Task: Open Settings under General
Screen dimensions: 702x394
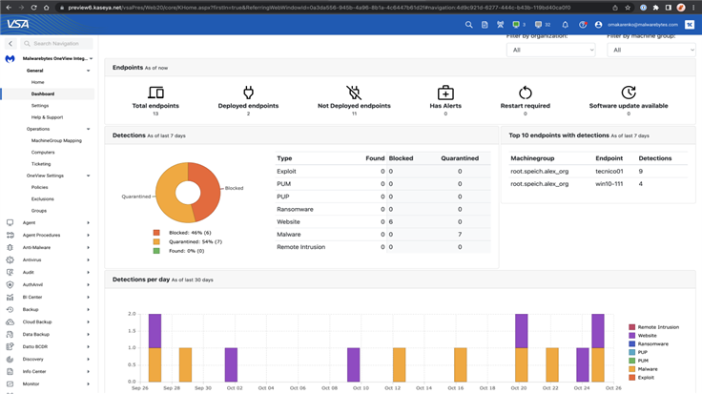Action: tap(40, 106)
